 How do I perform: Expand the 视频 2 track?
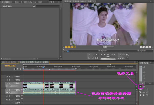tap(14, 80)
